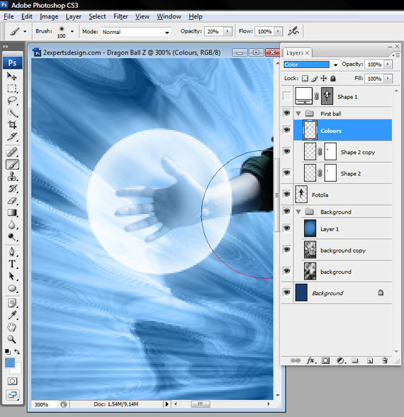Click the blue foreground color swatch
The width and height of the screenshot is (404, 417).
coord(10,362)
